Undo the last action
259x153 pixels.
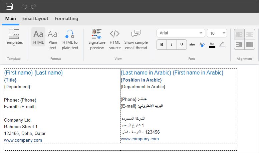tap(25, 6)
